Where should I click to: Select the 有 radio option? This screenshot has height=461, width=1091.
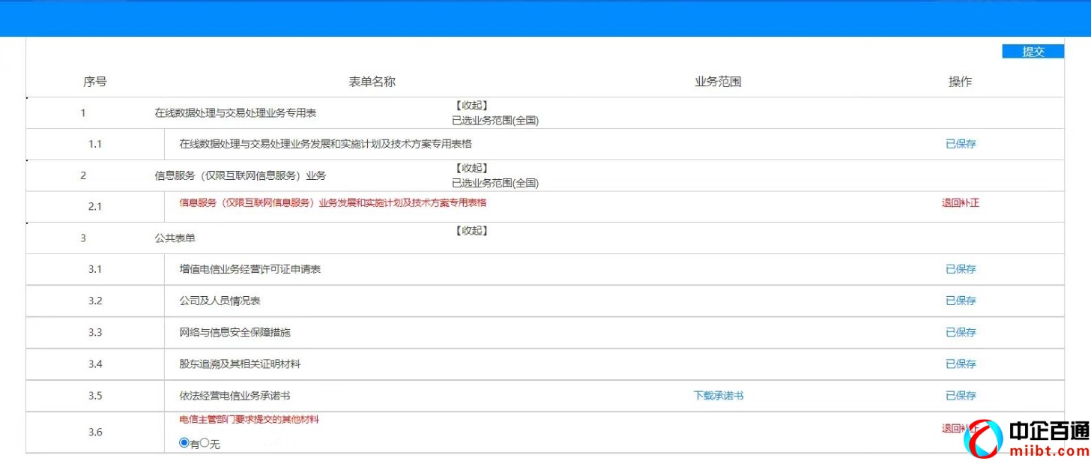184,443
